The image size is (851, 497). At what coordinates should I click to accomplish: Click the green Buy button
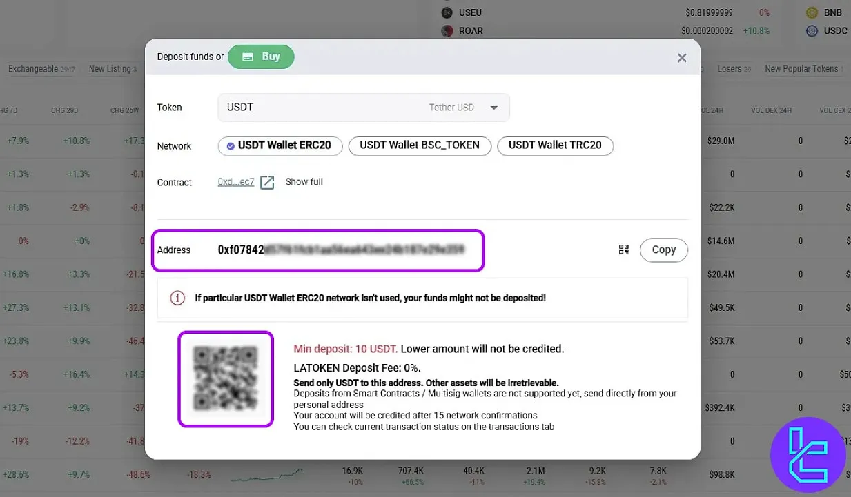(x=261, y=57)
